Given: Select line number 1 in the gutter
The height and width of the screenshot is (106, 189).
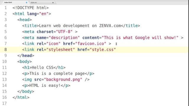Looking at the screenshot, I should (6, 8).
